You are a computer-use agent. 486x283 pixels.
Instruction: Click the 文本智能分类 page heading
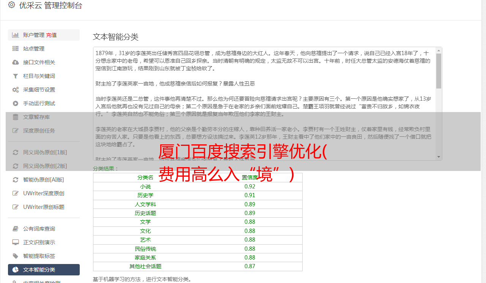(116, 37)
